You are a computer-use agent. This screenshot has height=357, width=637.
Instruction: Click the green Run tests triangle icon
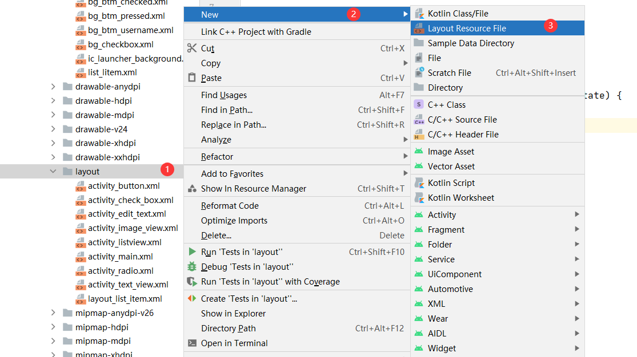191,252
